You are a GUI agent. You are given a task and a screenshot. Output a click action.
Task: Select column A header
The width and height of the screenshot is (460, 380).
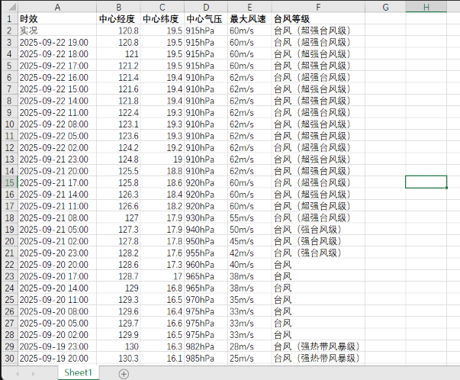[x=57, y=7]
